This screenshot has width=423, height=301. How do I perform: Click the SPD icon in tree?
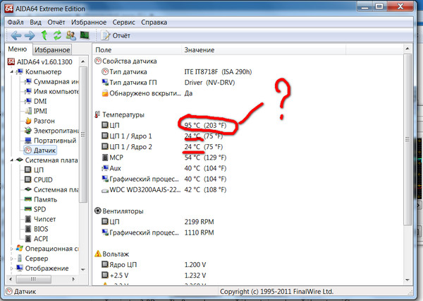[x=28, y=209]
